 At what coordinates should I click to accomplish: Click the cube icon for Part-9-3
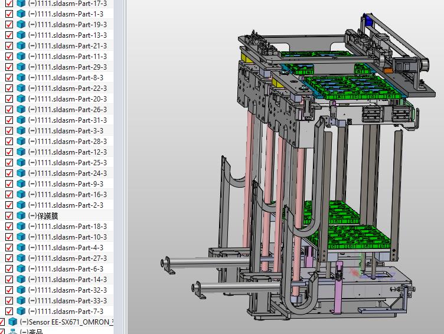coord(21,184)
